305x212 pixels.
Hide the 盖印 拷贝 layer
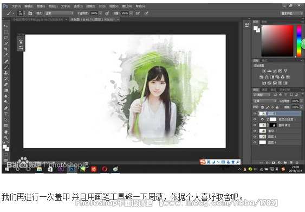(255, 125)
